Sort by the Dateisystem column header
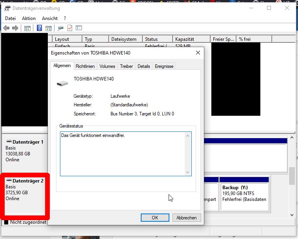Screen dimensions: 298x239 click(125, 39)
